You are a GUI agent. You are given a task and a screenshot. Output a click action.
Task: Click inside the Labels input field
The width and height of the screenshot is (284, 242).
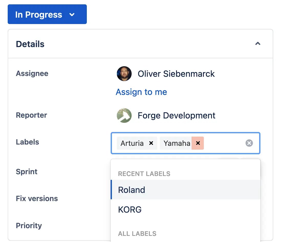pos(225,143)
